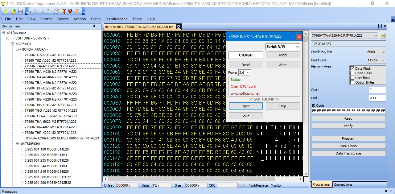Screen dimensions: 395x194
Task: Enable the Data Flash checkbox
Action: pos(352,68)
